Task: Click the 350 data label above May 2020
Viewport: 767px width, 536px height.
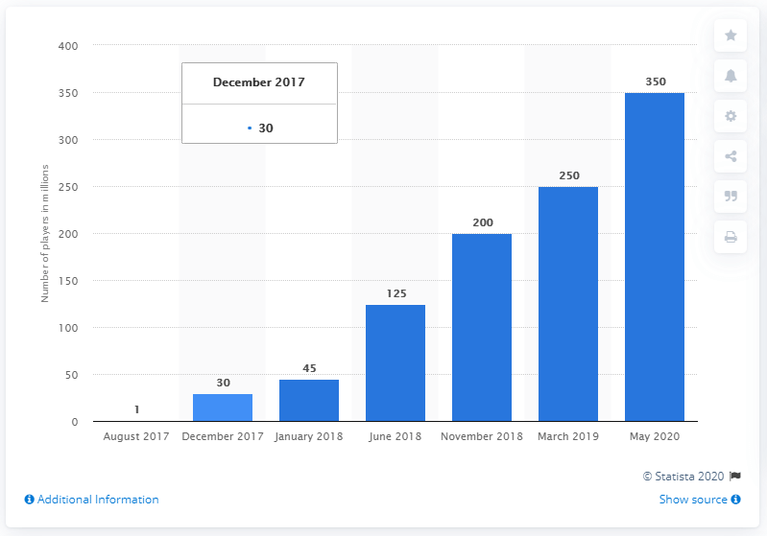Action: pos(656,82)
